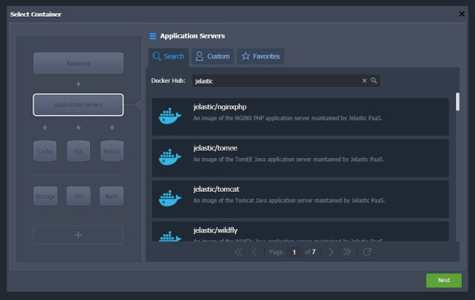
Task: Open the Search tab
Action: click(168, 56)
